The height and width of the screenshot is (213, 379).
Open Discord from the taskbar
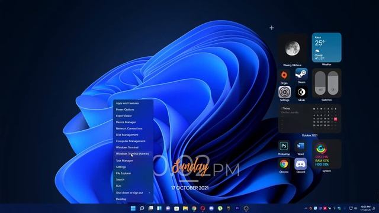[211, 208]
